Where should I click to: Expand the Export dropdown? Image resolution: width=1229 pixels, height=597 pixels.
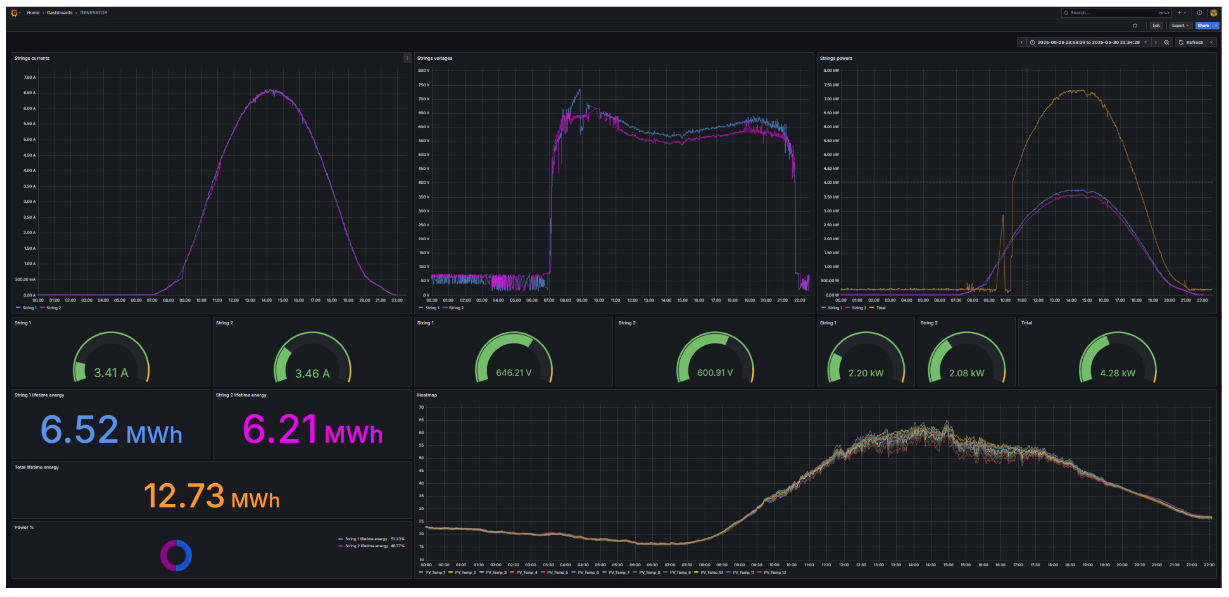click(1180, 26)
